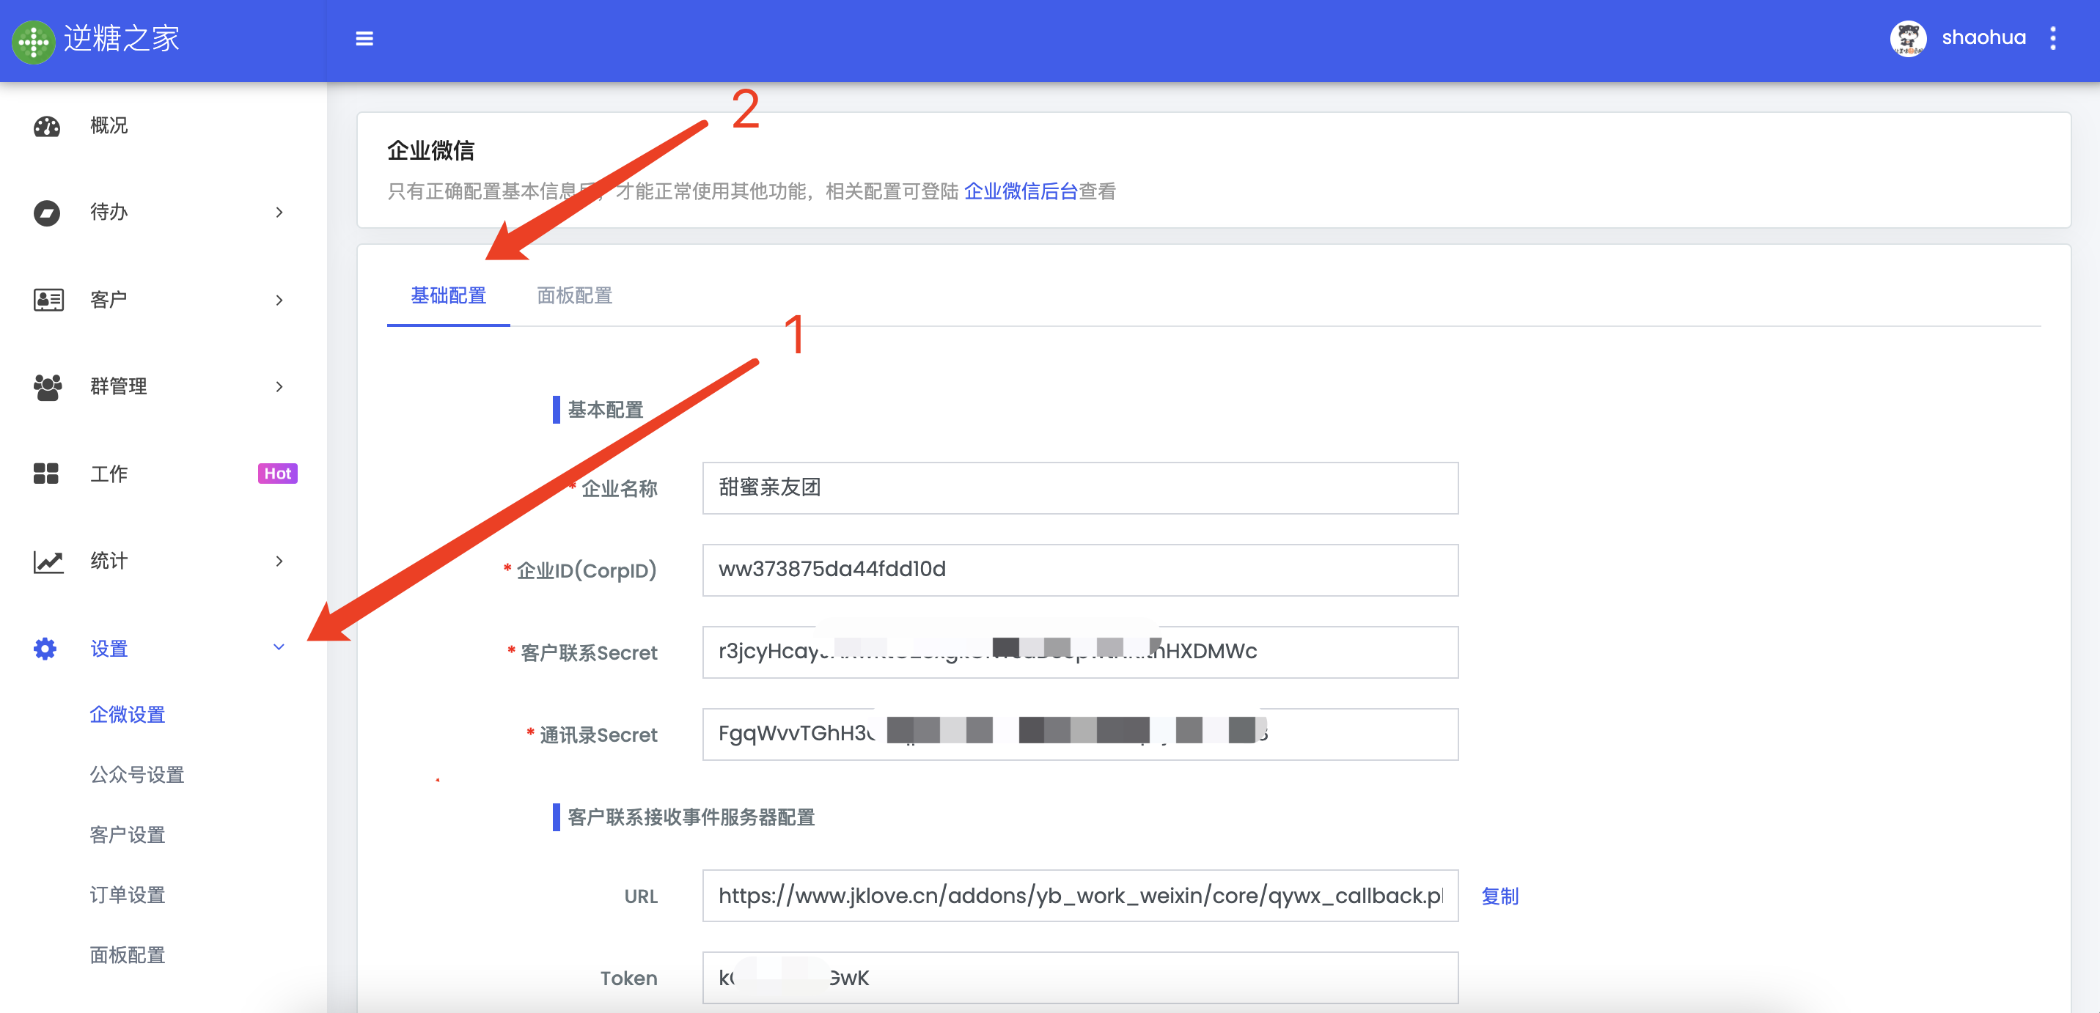Screen dimensions: 2100x1013
Task: Collapse the 设置 menu chevron
Action: tap(279, 647)
